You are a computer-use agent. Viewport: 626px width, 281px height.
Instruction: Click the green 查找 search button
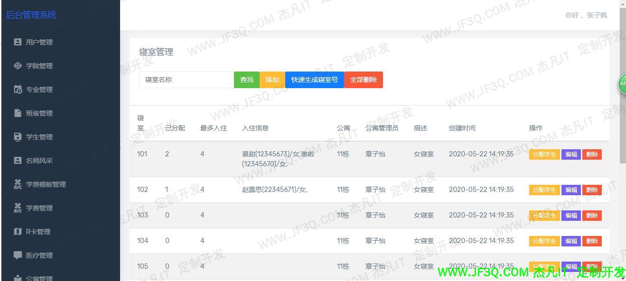pyautogui.click(x=247, y=80)
